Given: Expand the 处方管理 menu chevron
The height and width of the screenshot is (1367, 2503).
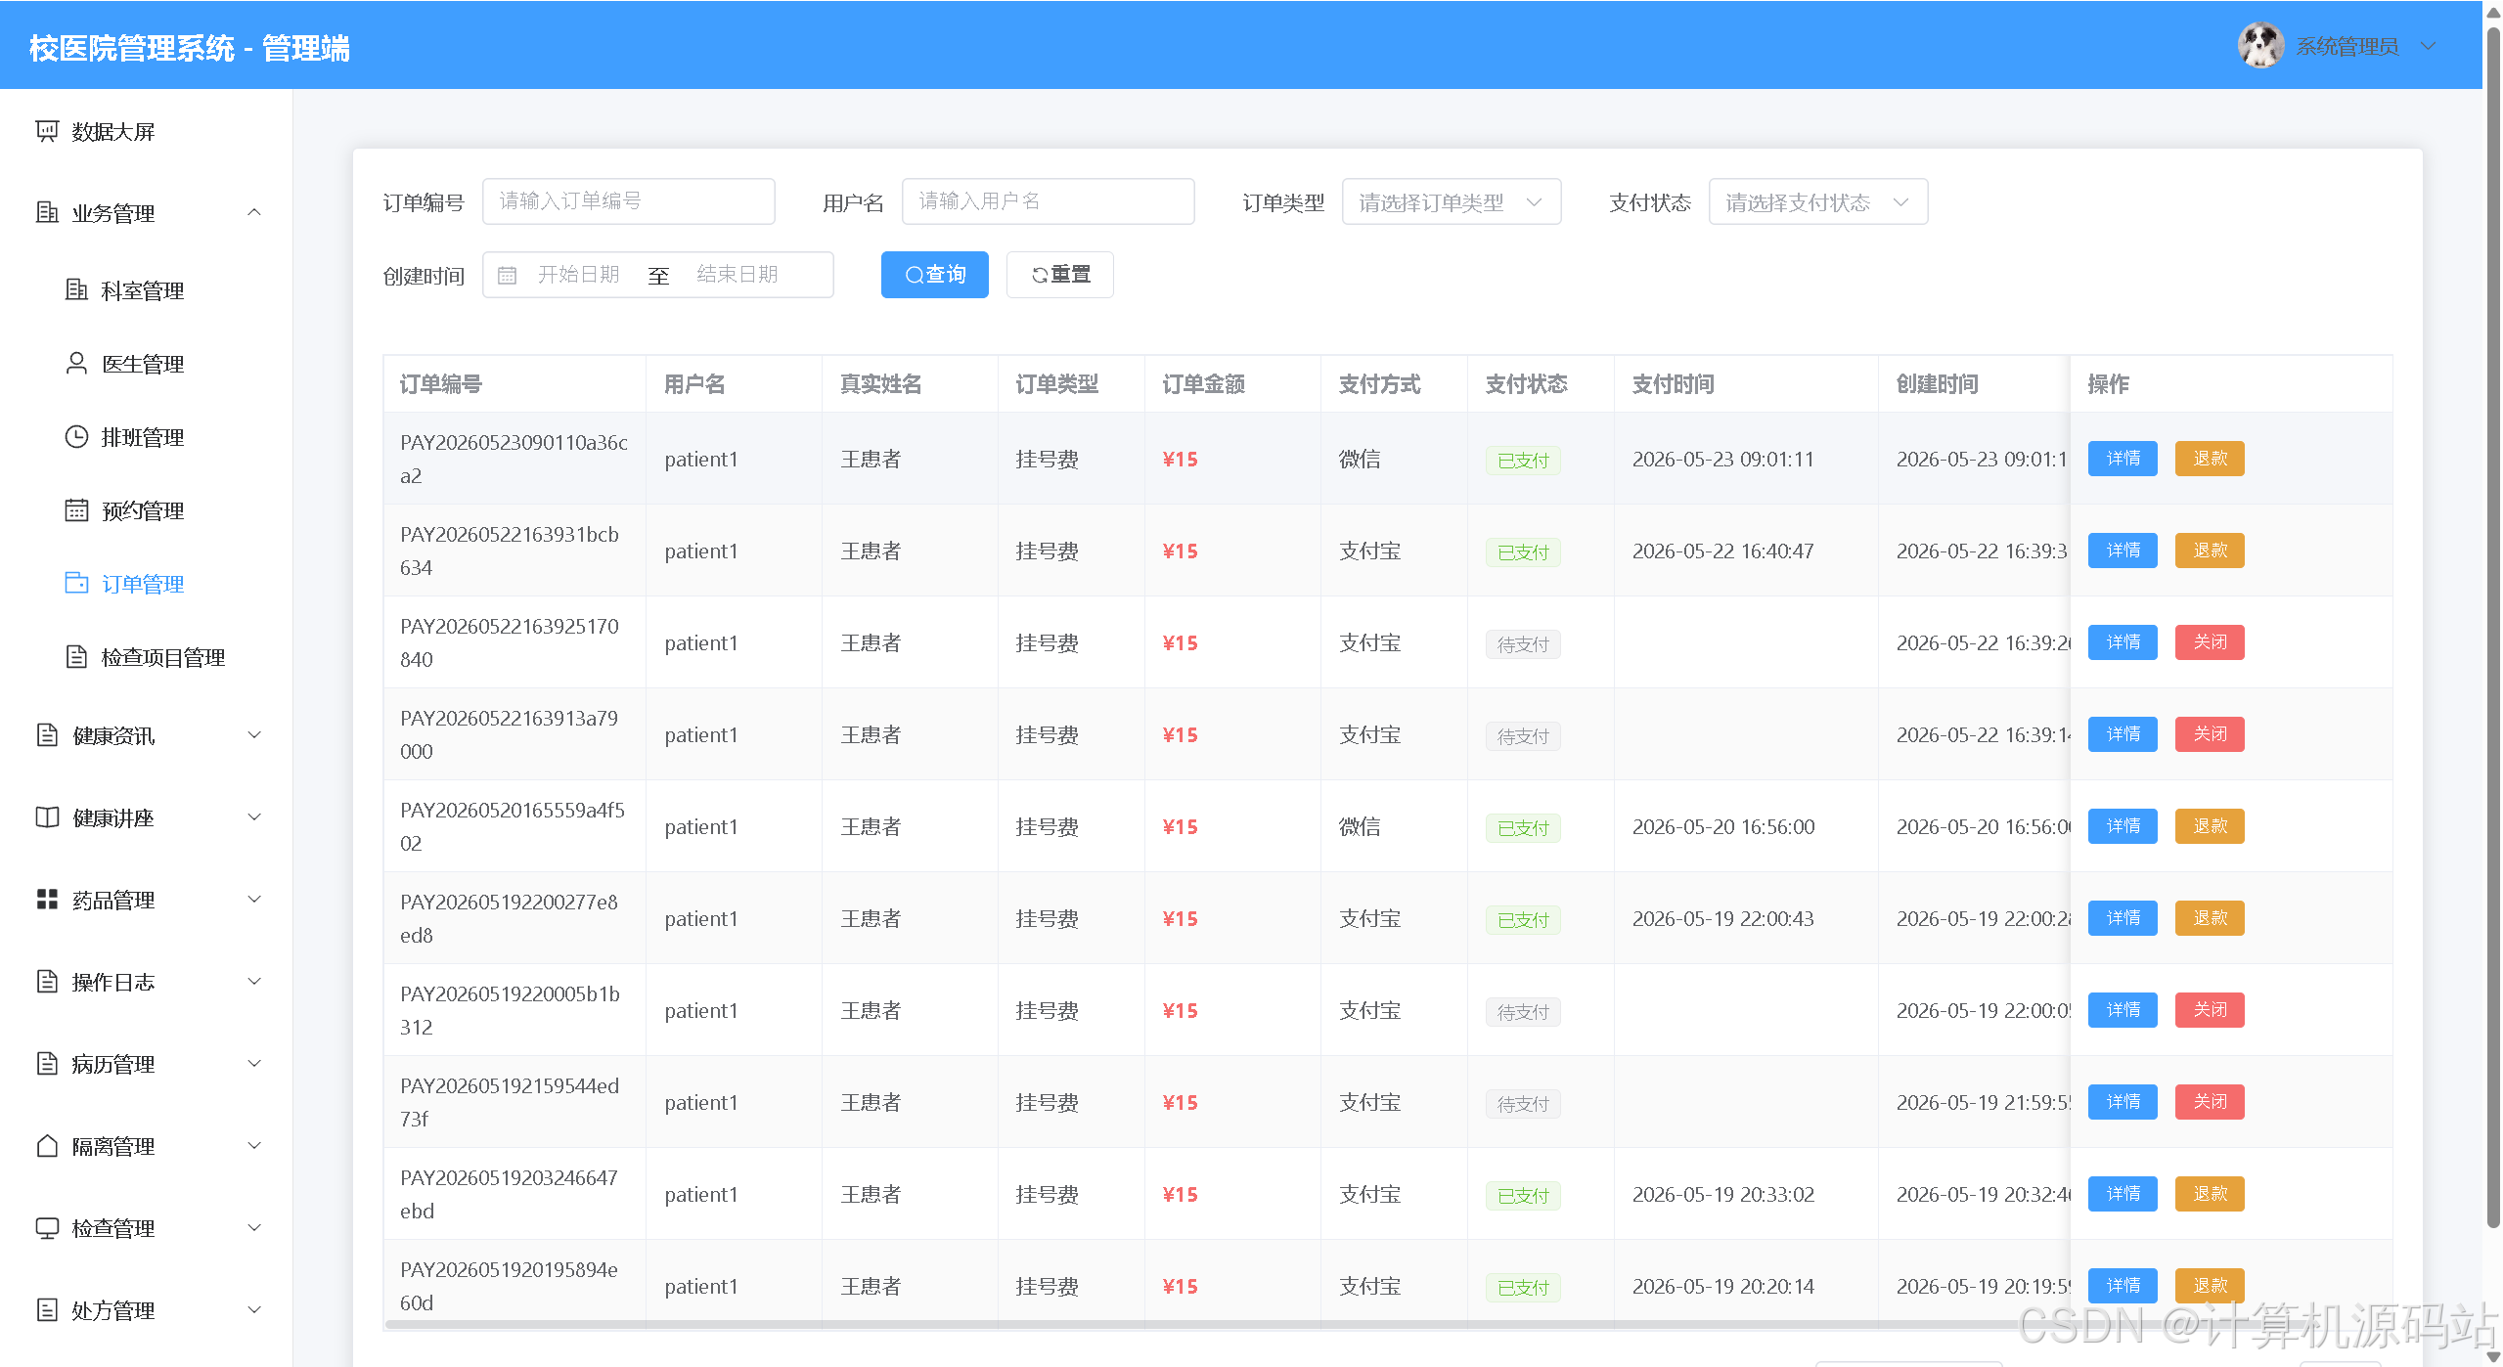Looking at the screenshot, I should pos(254,1309).
